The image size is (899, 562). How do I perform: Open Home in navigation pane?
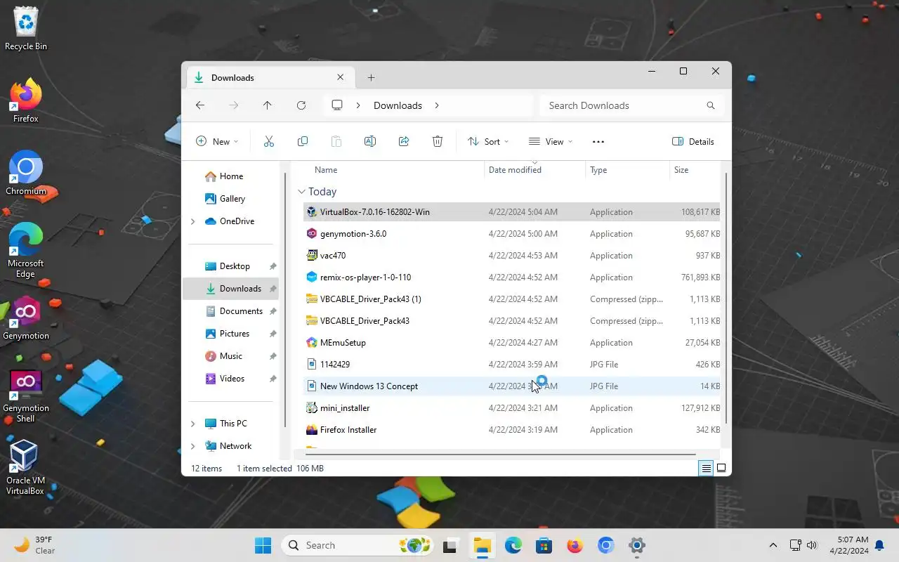[231, 176]
